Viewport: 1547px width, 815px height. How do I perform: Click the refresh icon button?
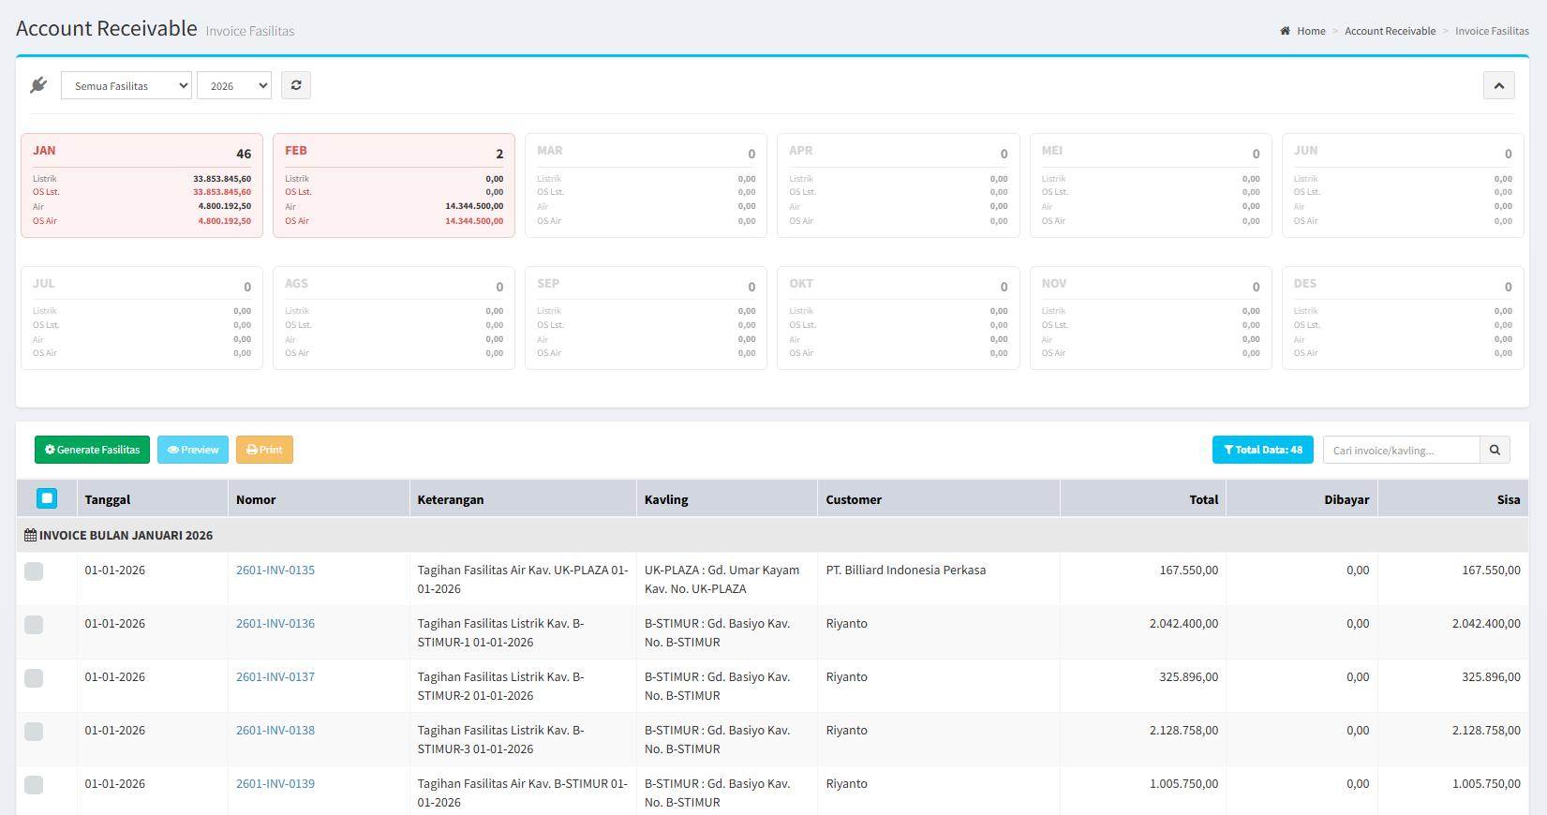(296, 85)
